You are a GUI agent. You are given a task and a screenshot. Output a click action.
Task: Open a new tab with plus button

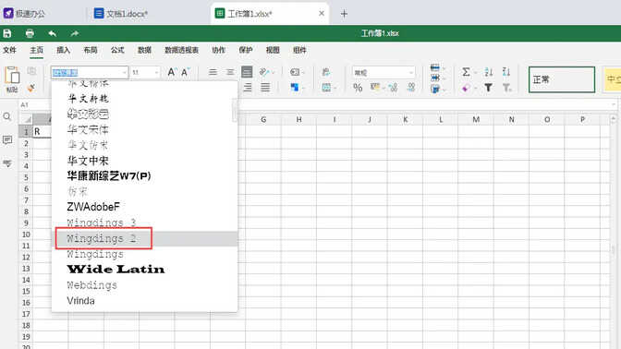point(344,14)
